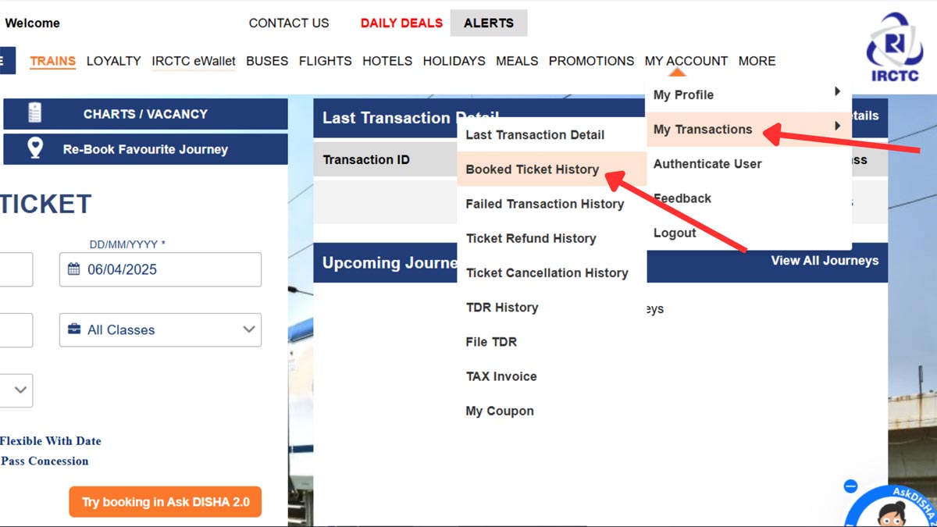Open the HOLIDAYS tab in the navigation bar

[x=454, y=60]
